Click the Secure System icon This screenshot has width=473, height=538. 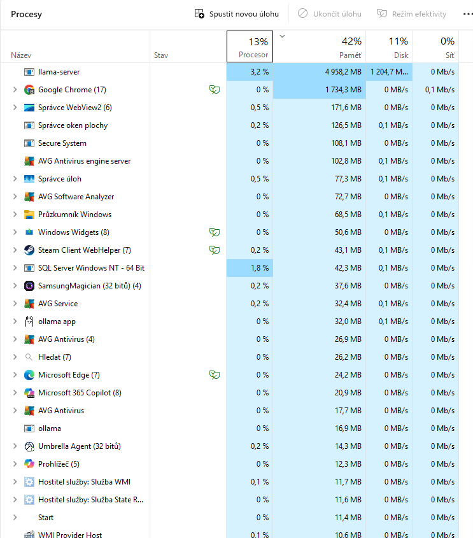(29, 143)
